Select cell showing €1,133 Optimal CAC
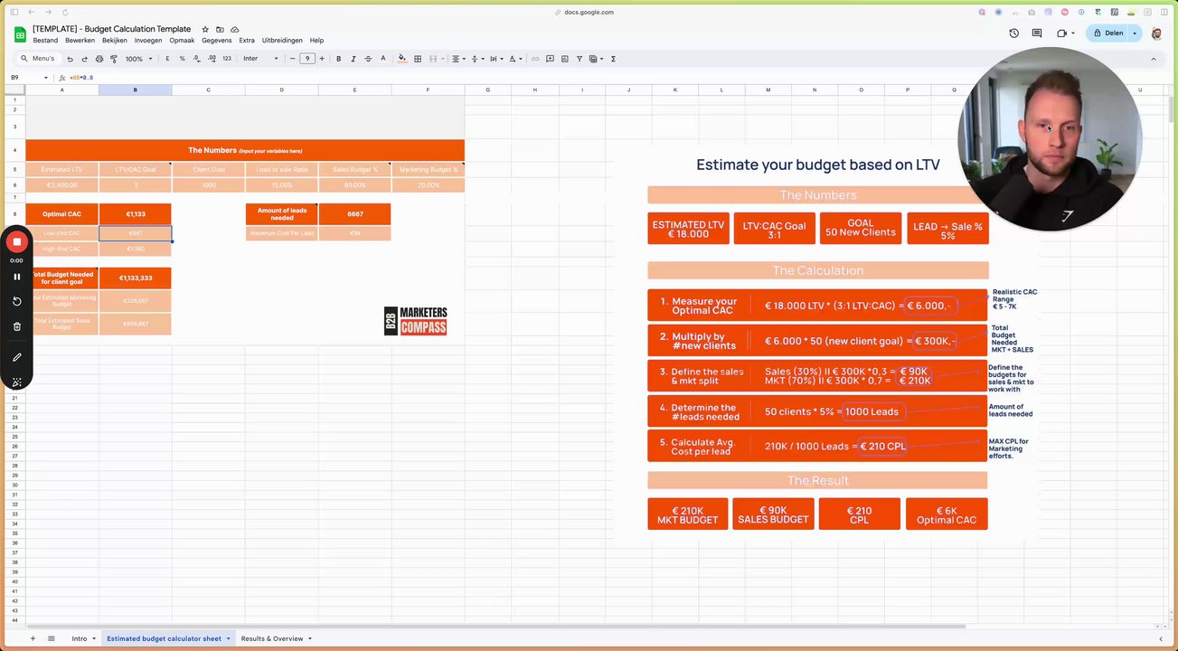The height and width of the screenshot is (651, 1178). tap(136, 214)
